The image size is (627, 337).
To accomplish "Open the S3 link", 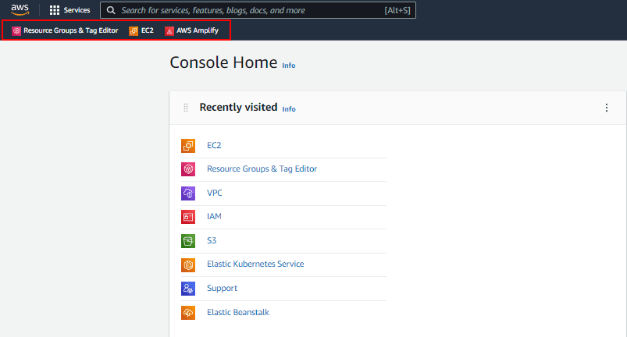I will 212,240.
